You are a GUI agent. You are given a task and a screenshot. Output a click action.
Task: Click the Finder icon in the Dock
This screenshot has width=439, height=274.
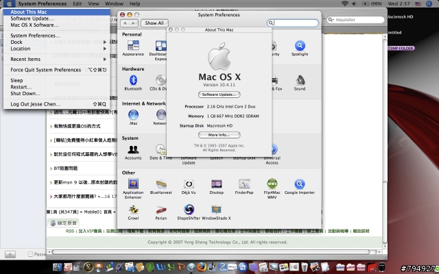click(x=58, y=267)
